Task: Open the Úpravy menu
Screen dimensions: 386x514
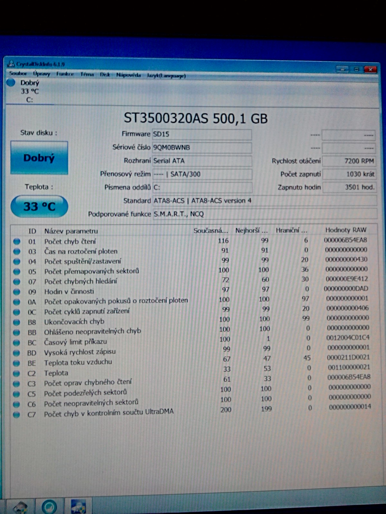Action: tap(41, 74)
